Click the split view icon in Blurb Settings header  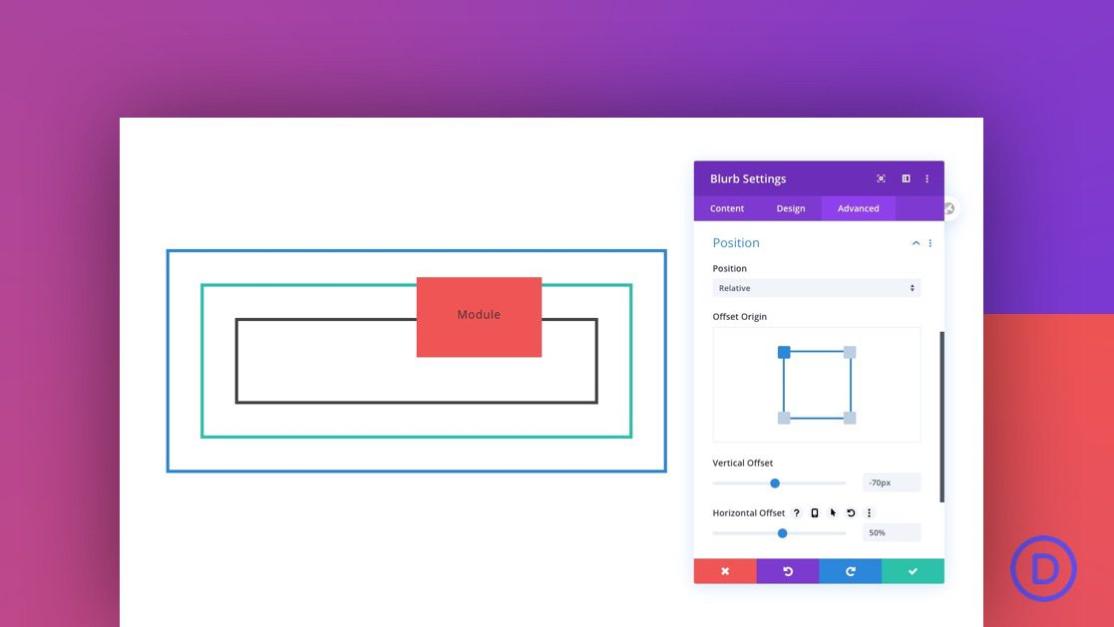(x=906, y=177)
